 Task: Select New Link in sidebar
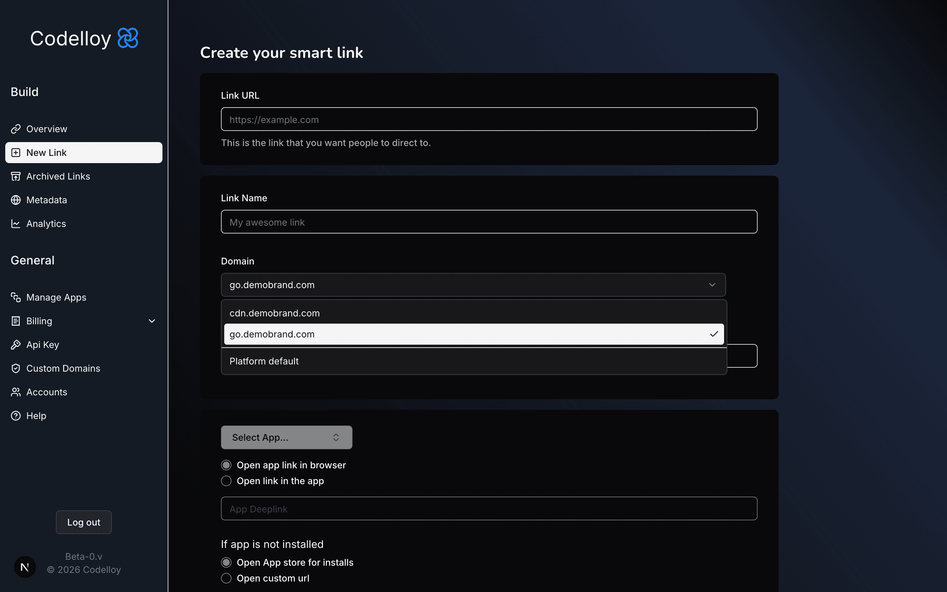click(84, 153)
